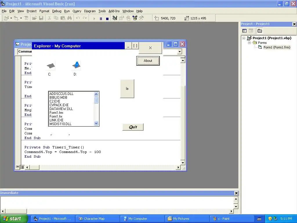Screen dimensions: 297x223
Task: Click the Quit button on the form
Action: click(x=133, y=127)
